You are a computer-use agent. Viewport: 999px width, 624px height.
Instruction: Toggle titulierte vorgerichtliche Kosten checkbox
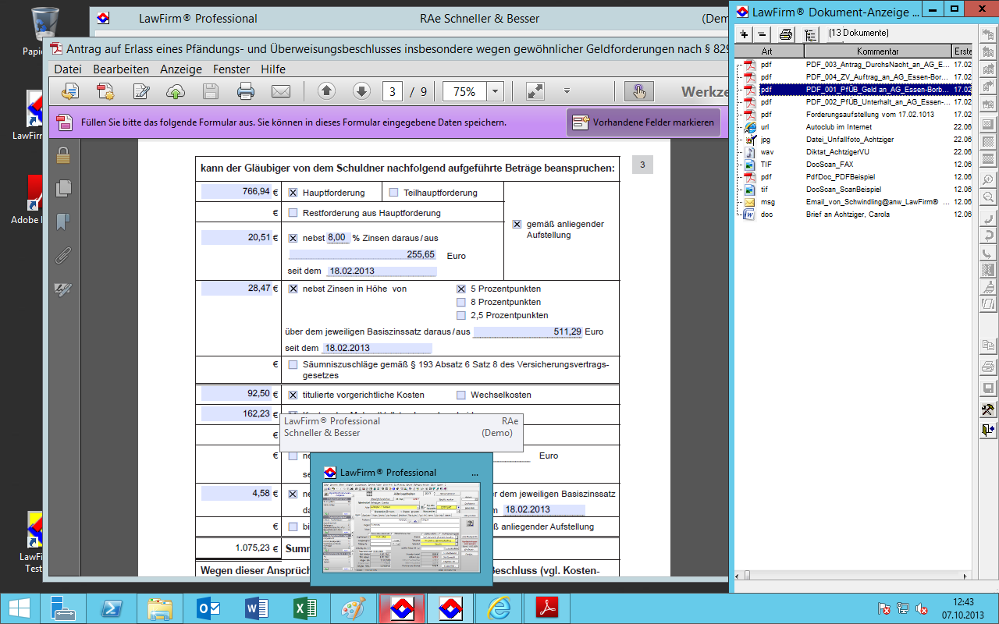click(293, 395)
